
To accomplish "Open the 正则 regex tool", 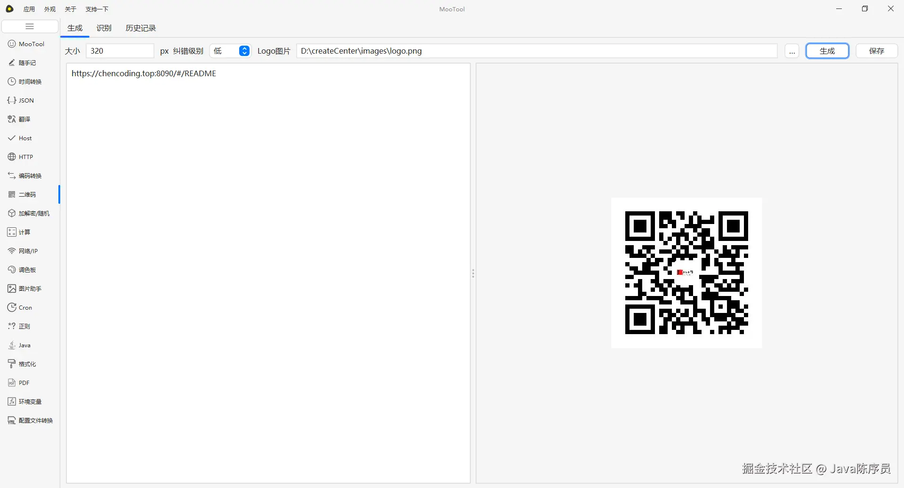I will 30,326.
